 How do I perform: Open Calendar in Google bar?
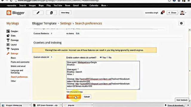(94, 5)
